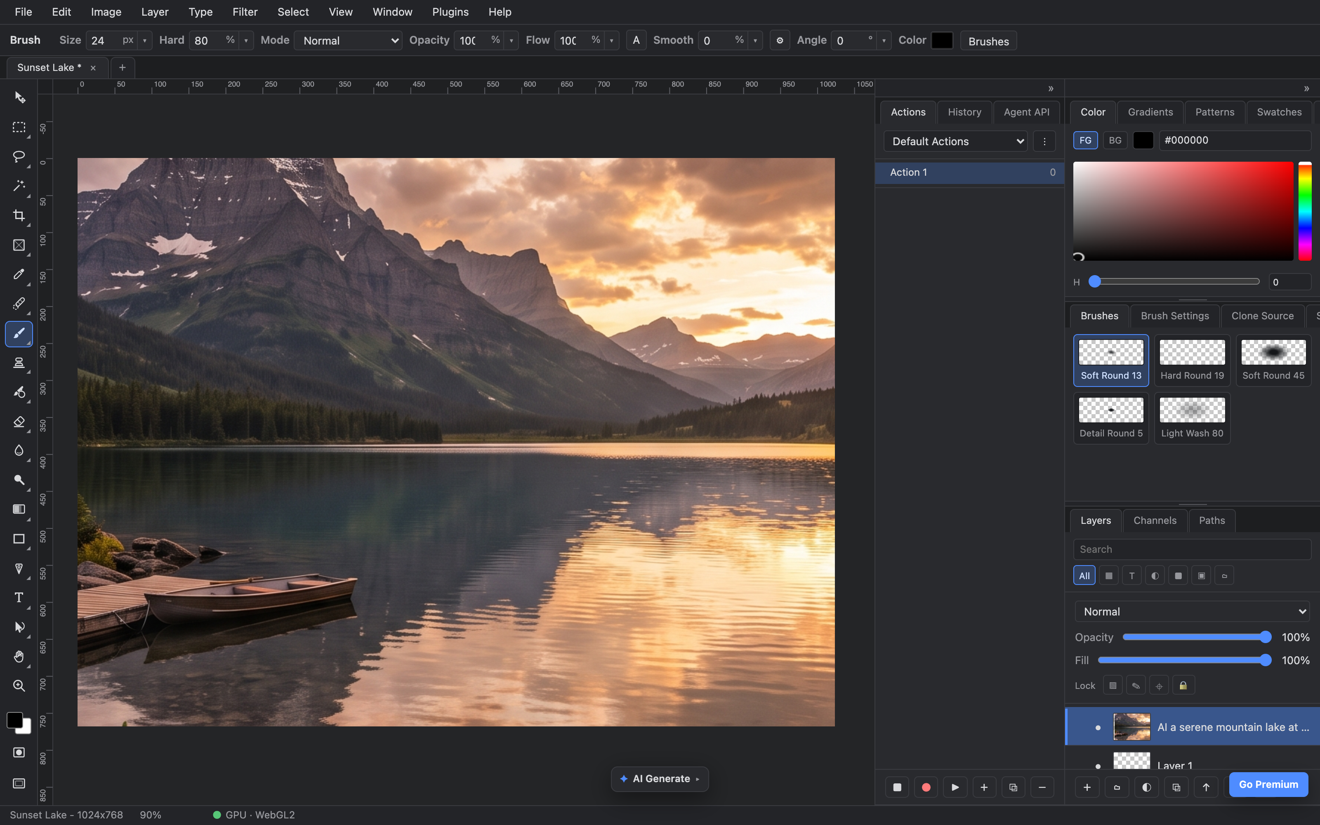Select the Rectangular Marquee tool

19,127
